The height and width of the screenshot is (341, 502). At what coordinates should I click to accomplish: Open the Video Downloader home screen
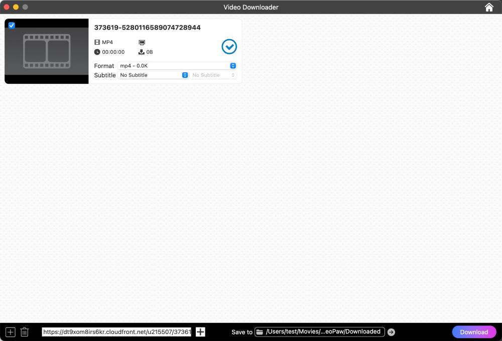point(488,7)
